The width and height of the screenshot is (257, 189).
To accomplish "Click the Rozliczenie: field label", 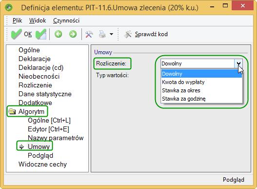I will tap(111, 63).
